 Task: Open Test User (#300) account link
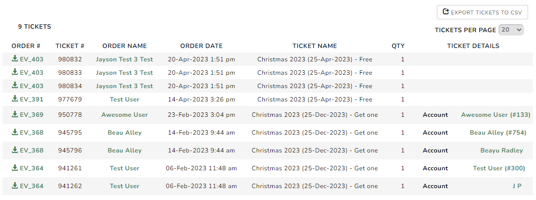499,168
